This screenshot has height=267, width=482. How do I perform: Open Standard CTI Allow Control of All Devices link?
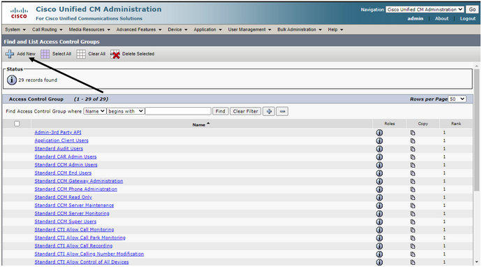pos(82,262)
